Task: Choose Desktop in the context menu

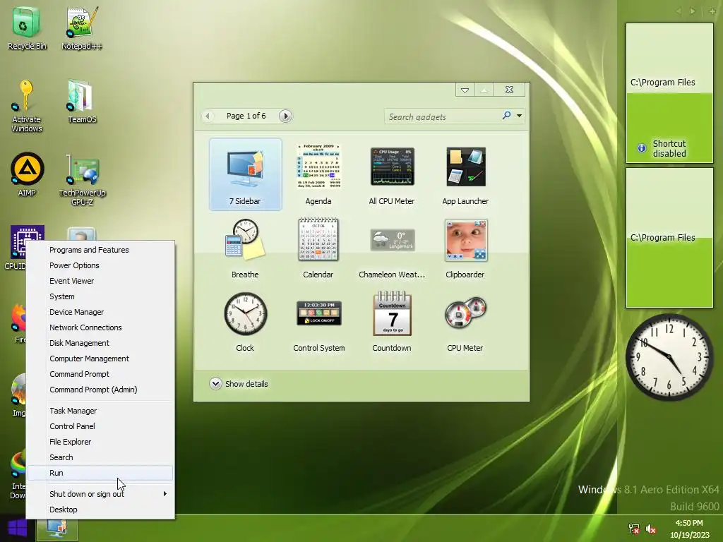Action: click(100, 510)
